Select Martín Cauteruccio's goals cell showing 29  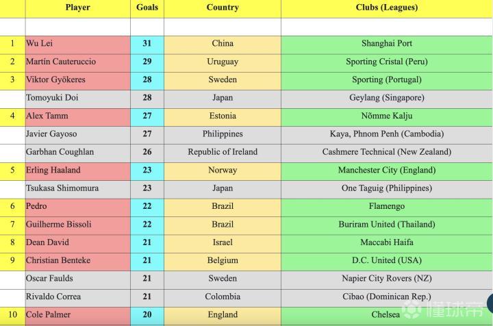tap(147, 62)
